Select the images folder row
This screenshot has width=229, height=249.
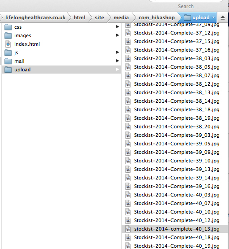pyautogui.click(x=61, y=35)
